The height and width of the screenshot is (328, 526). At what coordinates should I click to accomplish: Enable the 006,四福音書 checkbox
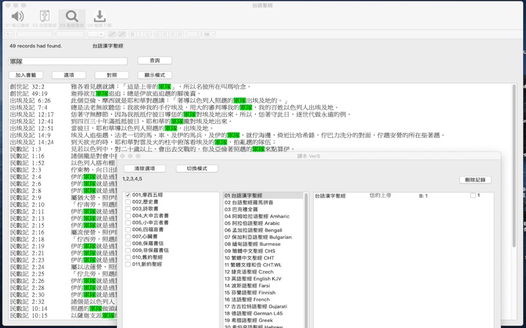pyautogui.click(x=128, y=230)
